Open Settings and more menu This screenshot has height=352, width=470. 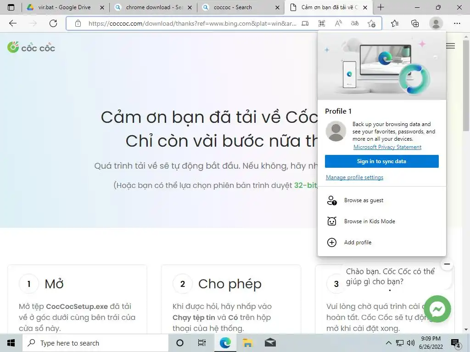point(457,23)
